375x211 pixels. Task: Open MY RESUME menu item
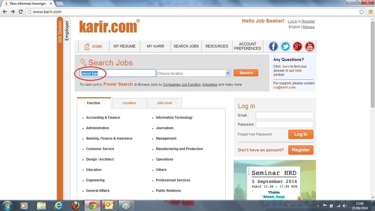tap(125, 46)
